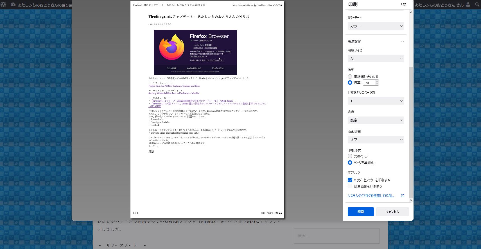The height and width of the screenshot is (249, 481).
Task: Click external link icon beside system dialog link
Action: [x=403, y=196]
